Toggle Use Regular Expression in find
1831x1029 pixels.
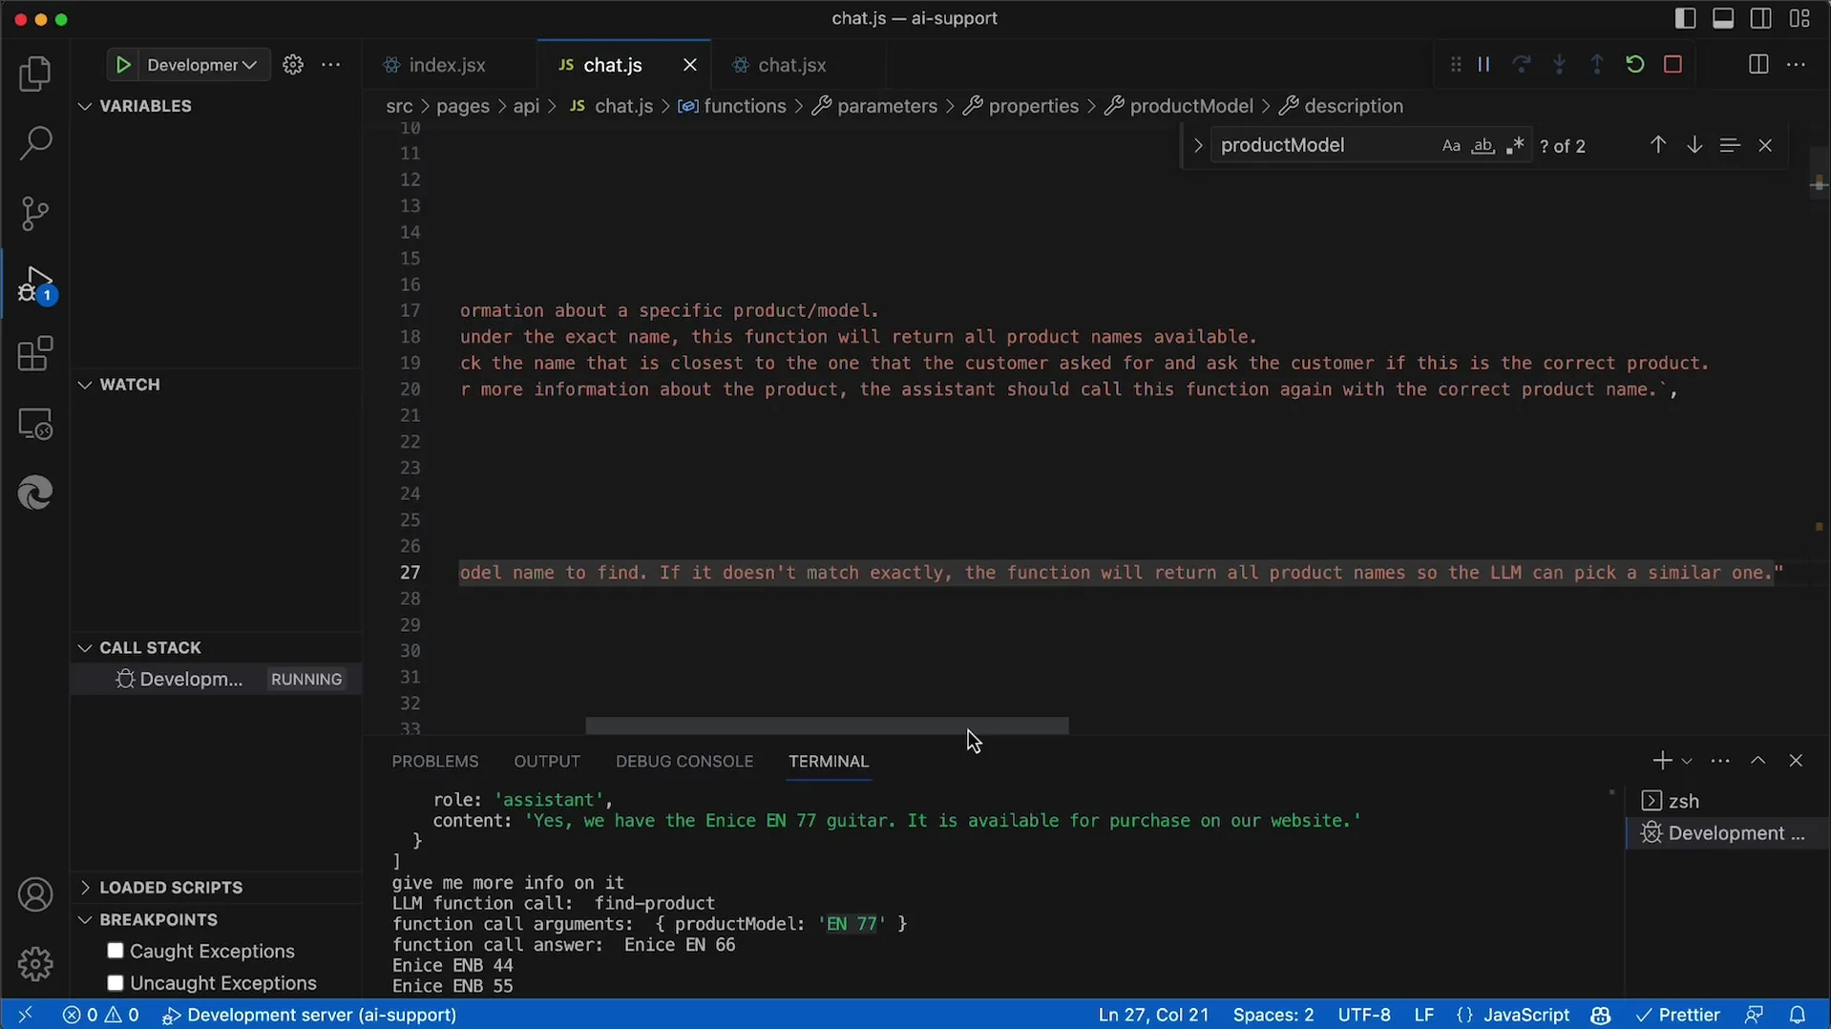(1514, 145)
